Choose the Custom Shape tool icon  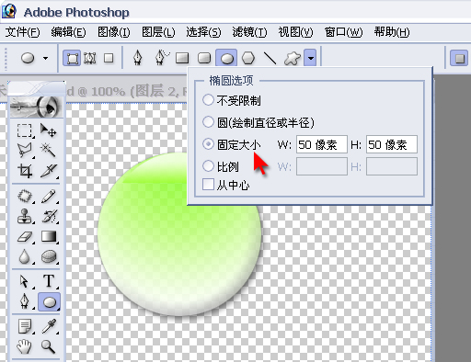[x=292, y=58]
